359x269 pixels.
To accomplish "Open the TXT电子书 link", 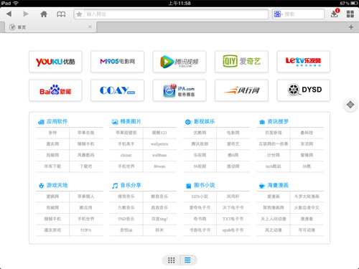I will pos(233,219).
